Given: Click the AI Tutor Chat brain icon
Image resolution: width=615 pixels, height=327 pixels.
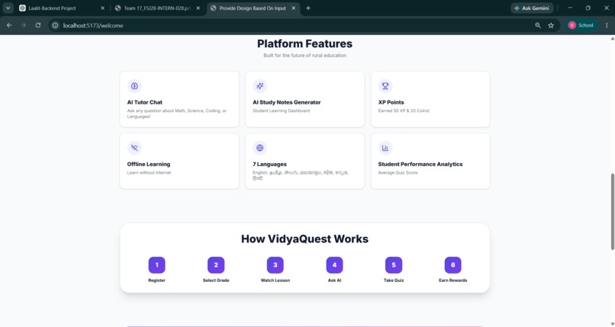Looking at the screenshot, I should 134,86.
